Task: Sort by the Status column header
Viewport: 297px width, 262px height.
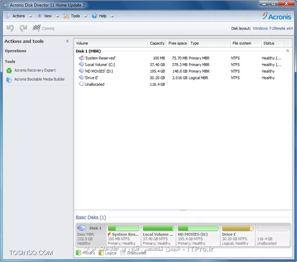Action: pos(273,43)
